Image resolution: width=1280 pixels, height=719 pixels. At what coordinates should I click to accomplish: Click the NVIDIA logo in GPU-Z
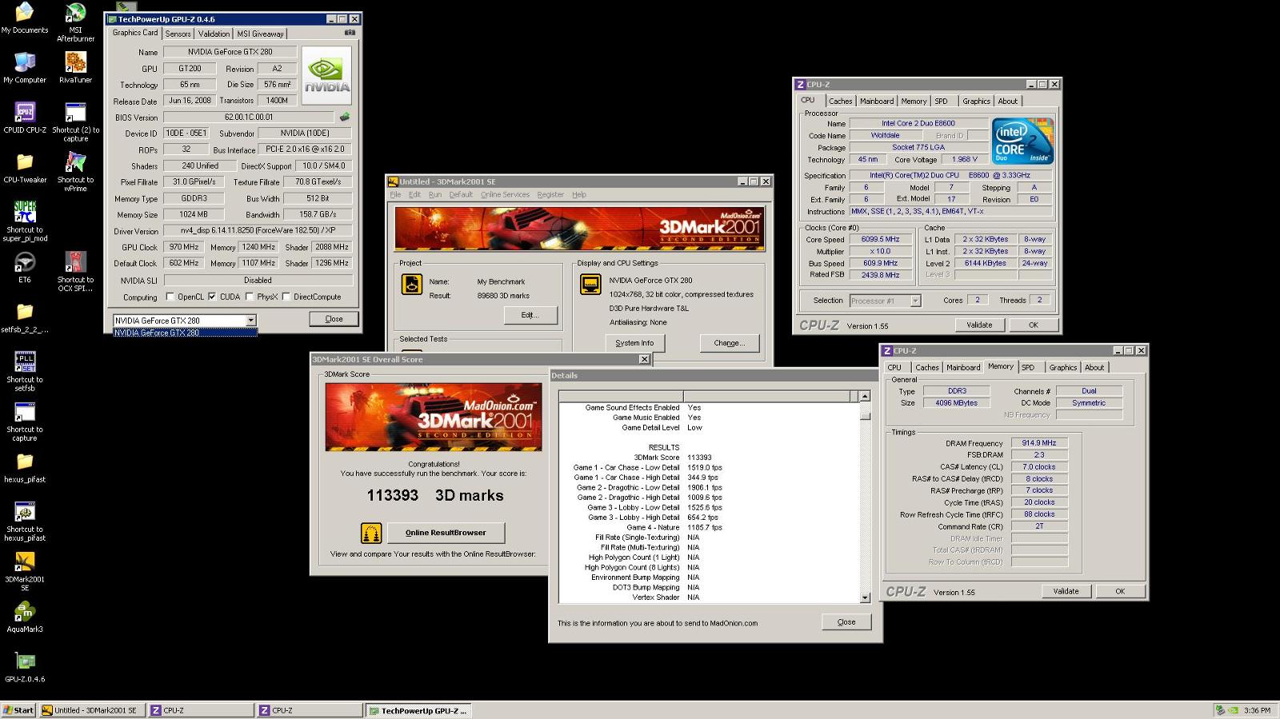[x=326, y=76]
